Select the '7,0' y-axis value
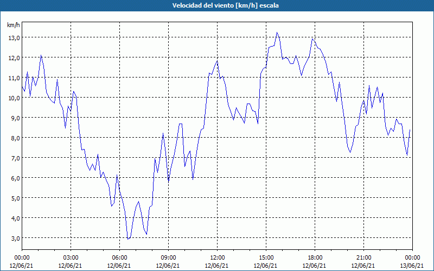434x271 pixels. pyautogui.click(x=15, y=158)
